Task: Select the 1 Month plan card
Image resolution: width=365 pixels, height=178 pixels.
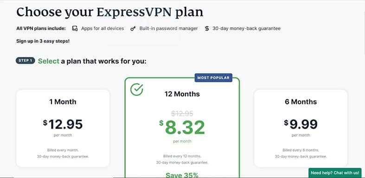Action: tap(63, 128)
